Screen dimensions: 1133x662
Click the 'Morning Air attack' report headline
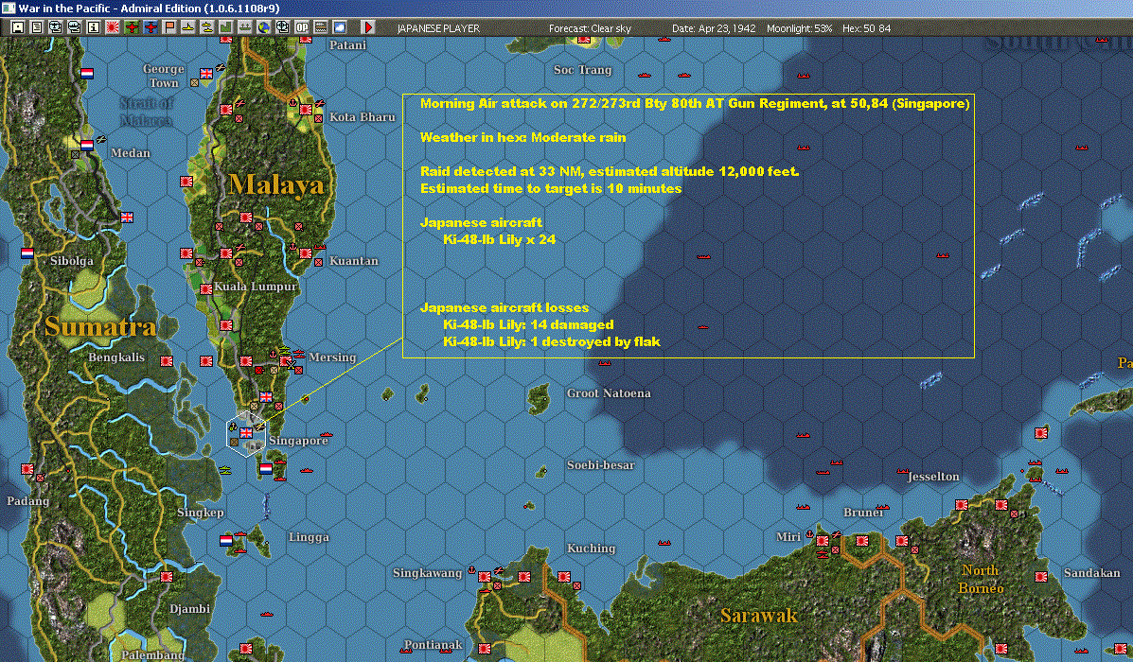click(695, 103)
